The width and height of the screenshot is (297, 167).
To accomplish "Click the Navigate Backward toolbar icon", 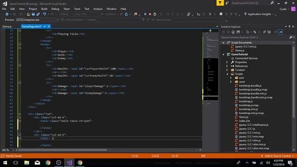I will coord(7,14).
